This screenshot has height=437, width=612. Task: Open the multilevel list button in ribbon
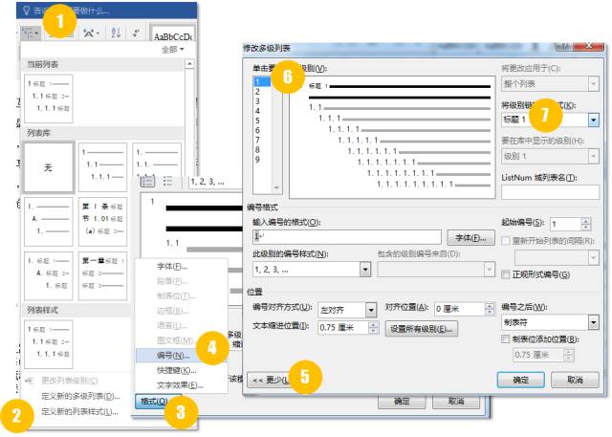pyautogui.click(x=31, y=33)
